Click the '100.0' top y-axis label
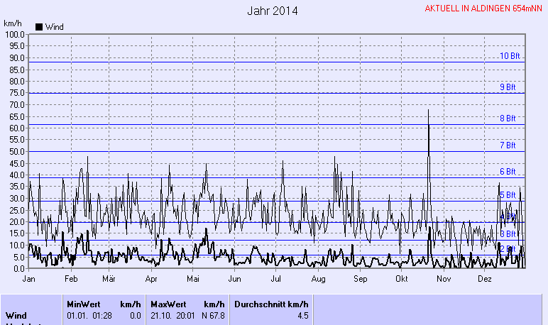 click(x=15, y=34)
